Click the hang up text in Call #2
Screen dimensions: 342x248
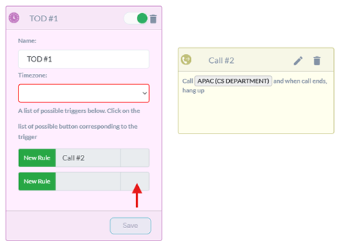point(194,90)
